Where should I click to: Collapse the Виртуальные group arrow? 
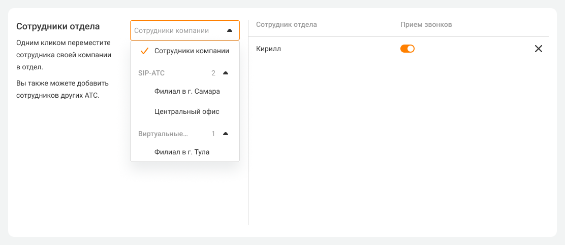click(226, 134)
